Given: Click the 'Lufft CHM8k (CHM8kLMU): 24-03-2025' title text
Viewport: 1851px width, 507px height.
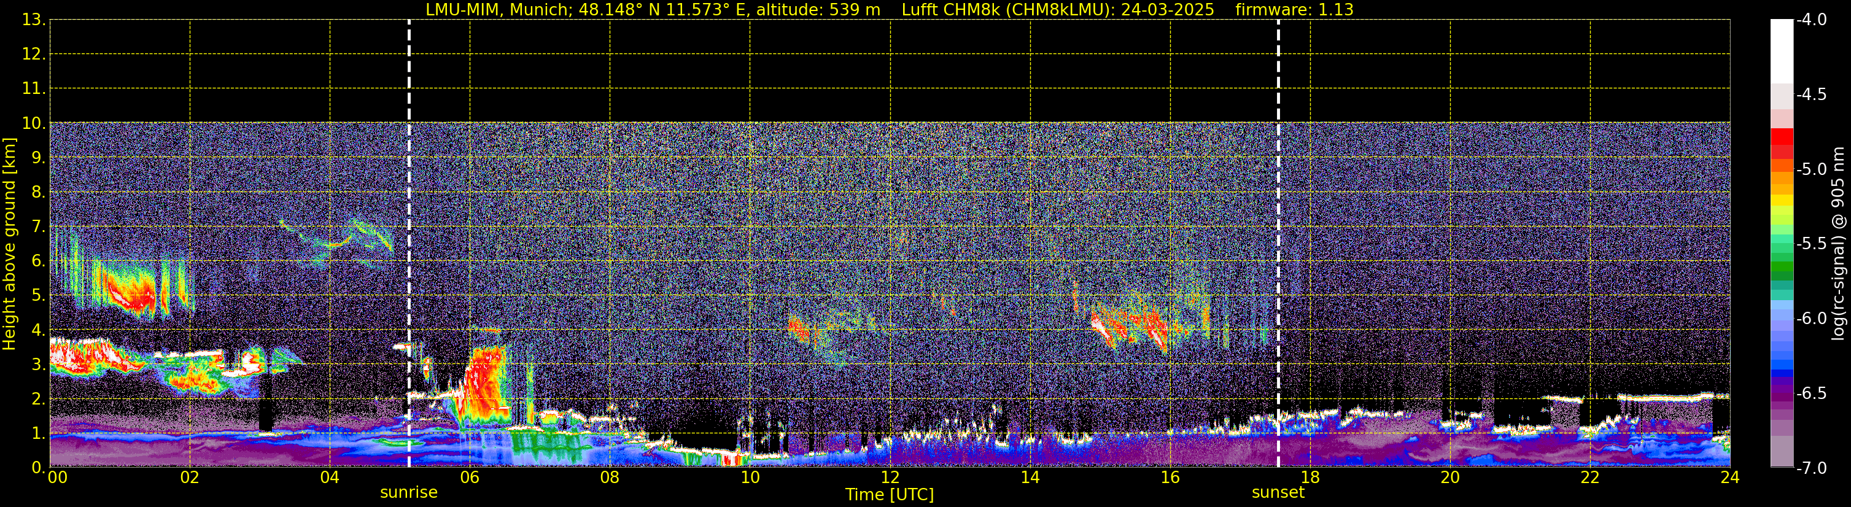Looking at the screenshot, I should pos(1058,10).
